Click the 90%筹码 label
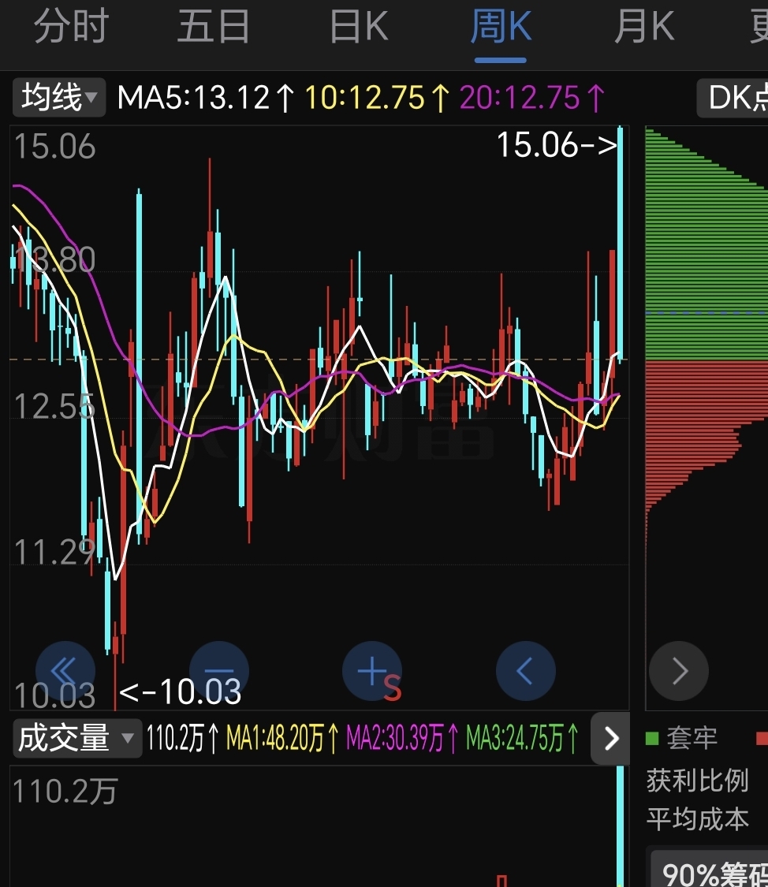The height and width of the screenshot is (887, 768). 714,874
